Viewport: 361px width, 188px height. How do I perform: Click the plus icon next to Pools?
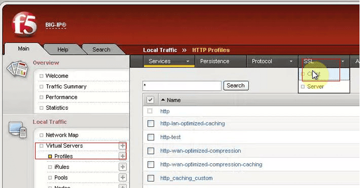click(123, 178)
